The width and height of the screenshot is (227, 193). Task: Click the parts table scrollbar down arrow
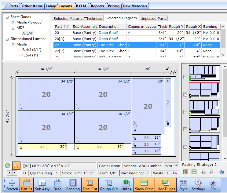click(223, 55)
